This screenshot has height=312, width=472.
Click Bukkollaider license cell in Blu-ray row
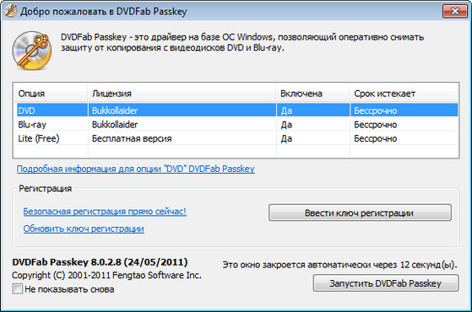(115, 125)
